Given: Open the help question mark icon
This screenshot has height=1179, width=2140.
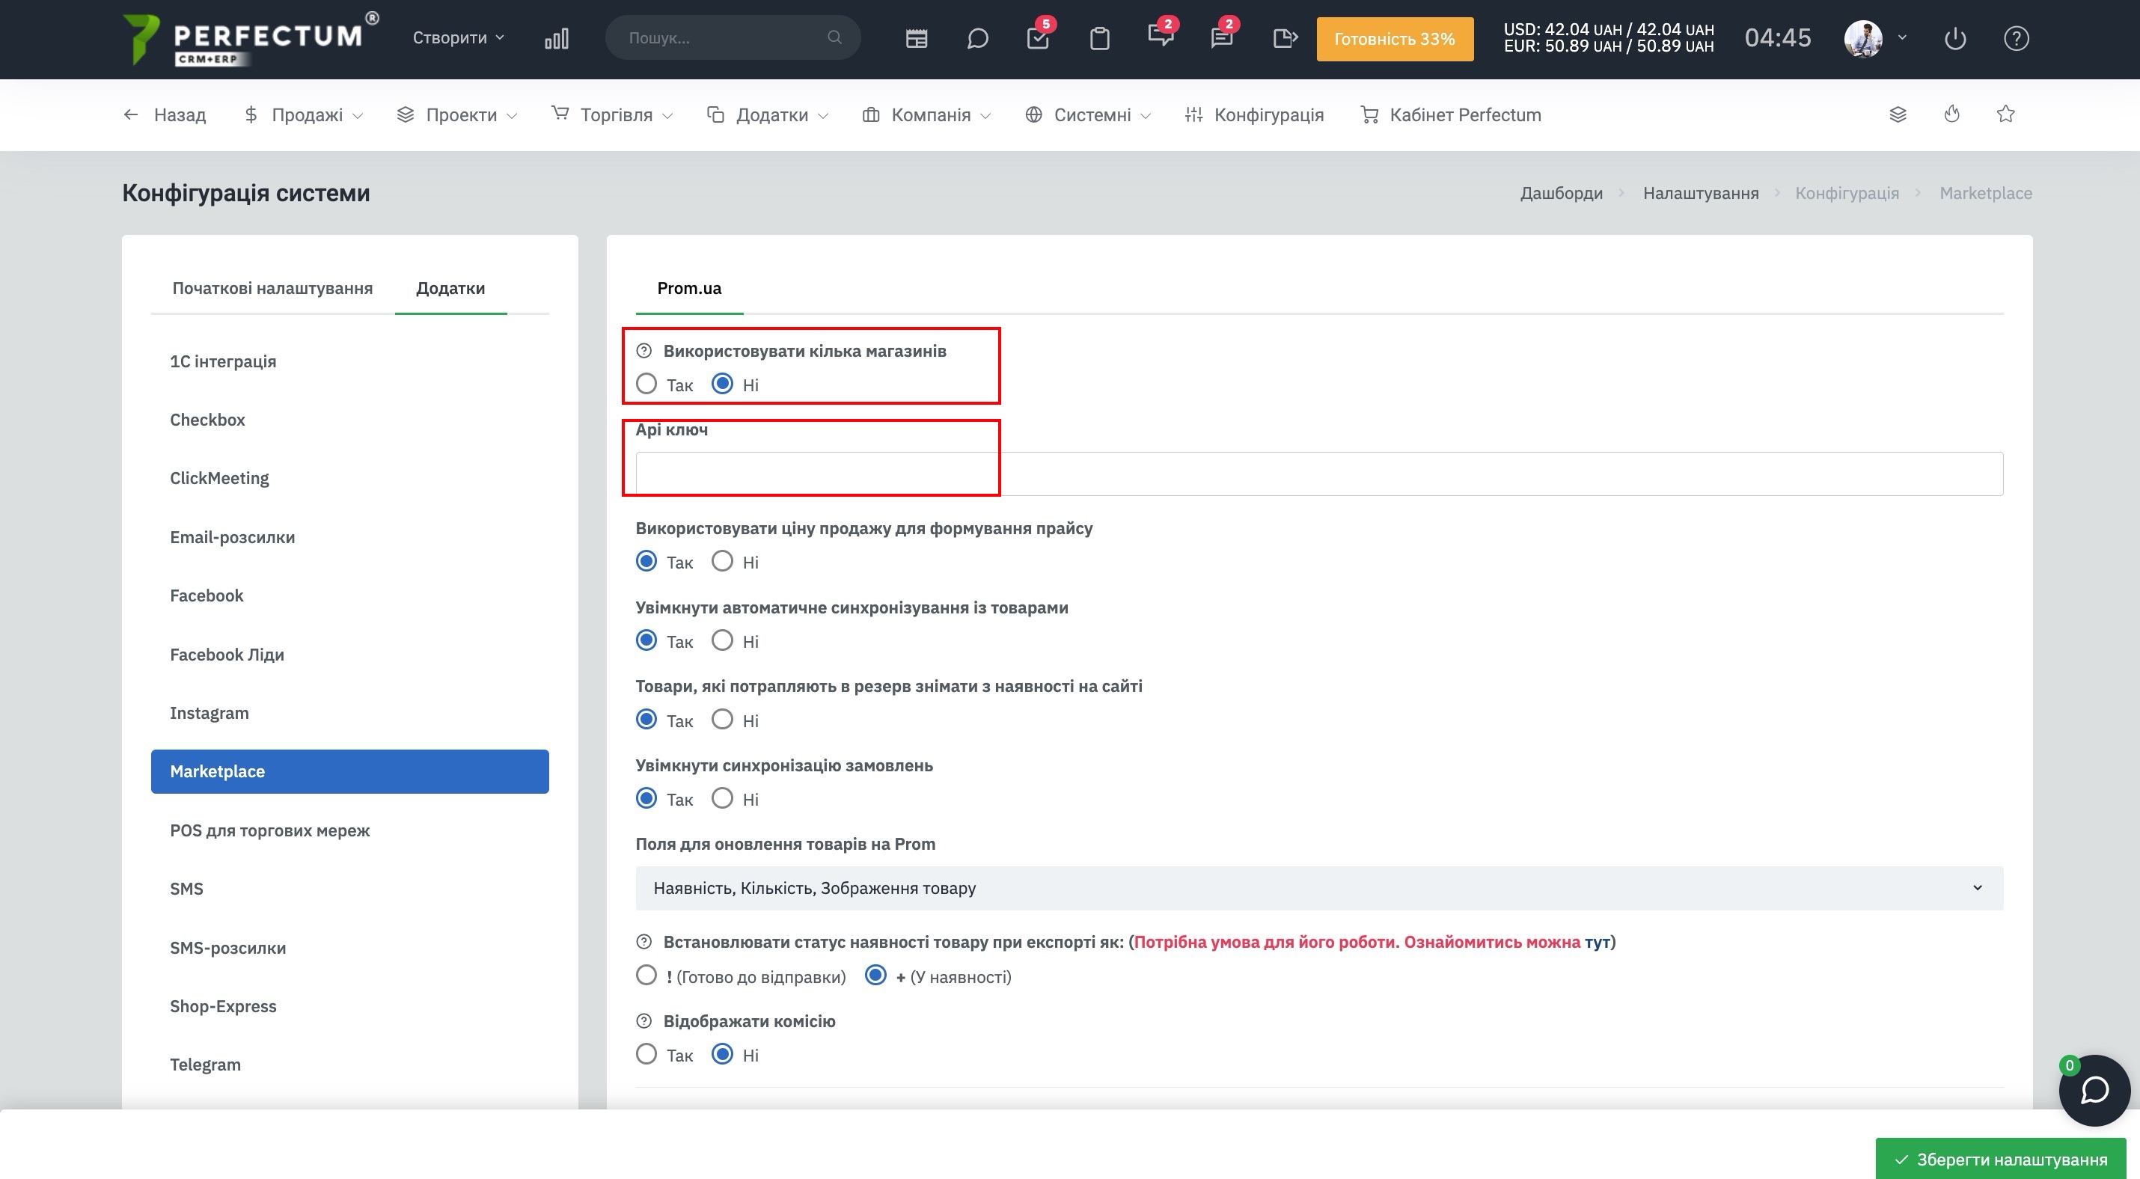Looking at the screenshot, I should click(x=2017, y=38).
